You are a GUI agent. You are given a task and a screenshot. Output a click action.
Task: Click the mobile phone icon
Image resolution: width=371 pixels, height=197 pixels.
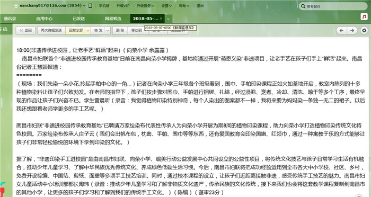click(x=90, y=6)
